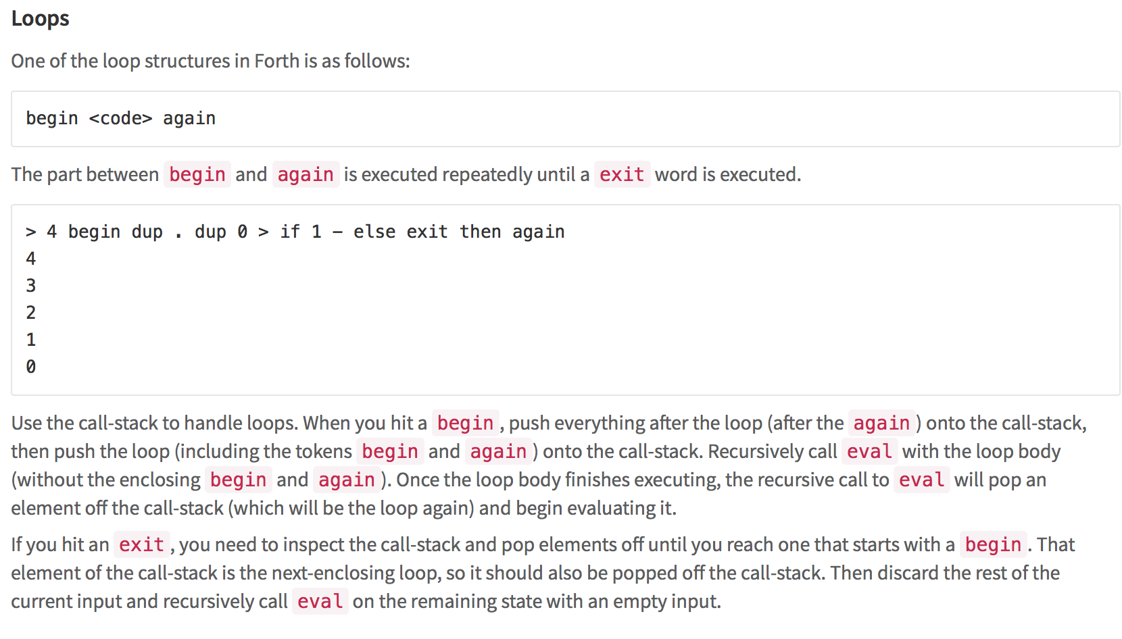Click the inline exit before "word is executed"

click(x=621, y=175)
